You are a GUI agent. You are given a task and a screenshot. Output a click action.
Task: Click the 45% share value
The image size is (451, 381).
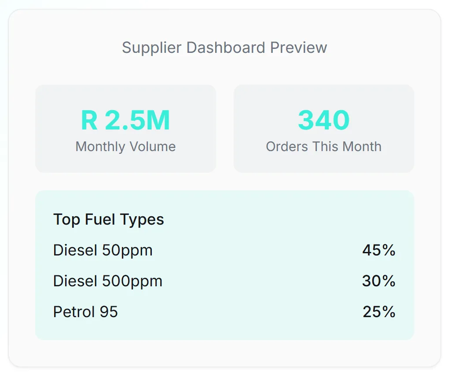coord(379,250)
